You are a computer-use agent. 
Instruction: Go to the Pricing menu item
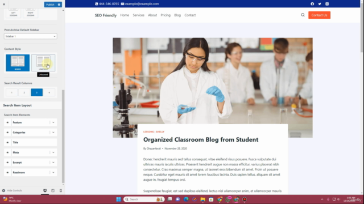coord(166,15)
